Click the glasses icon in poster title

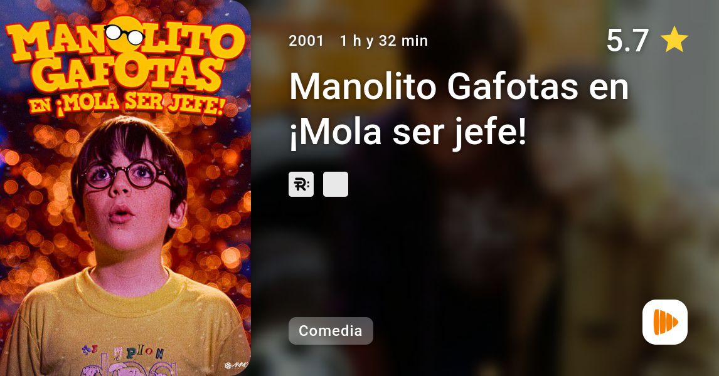[x=124, y=34]
